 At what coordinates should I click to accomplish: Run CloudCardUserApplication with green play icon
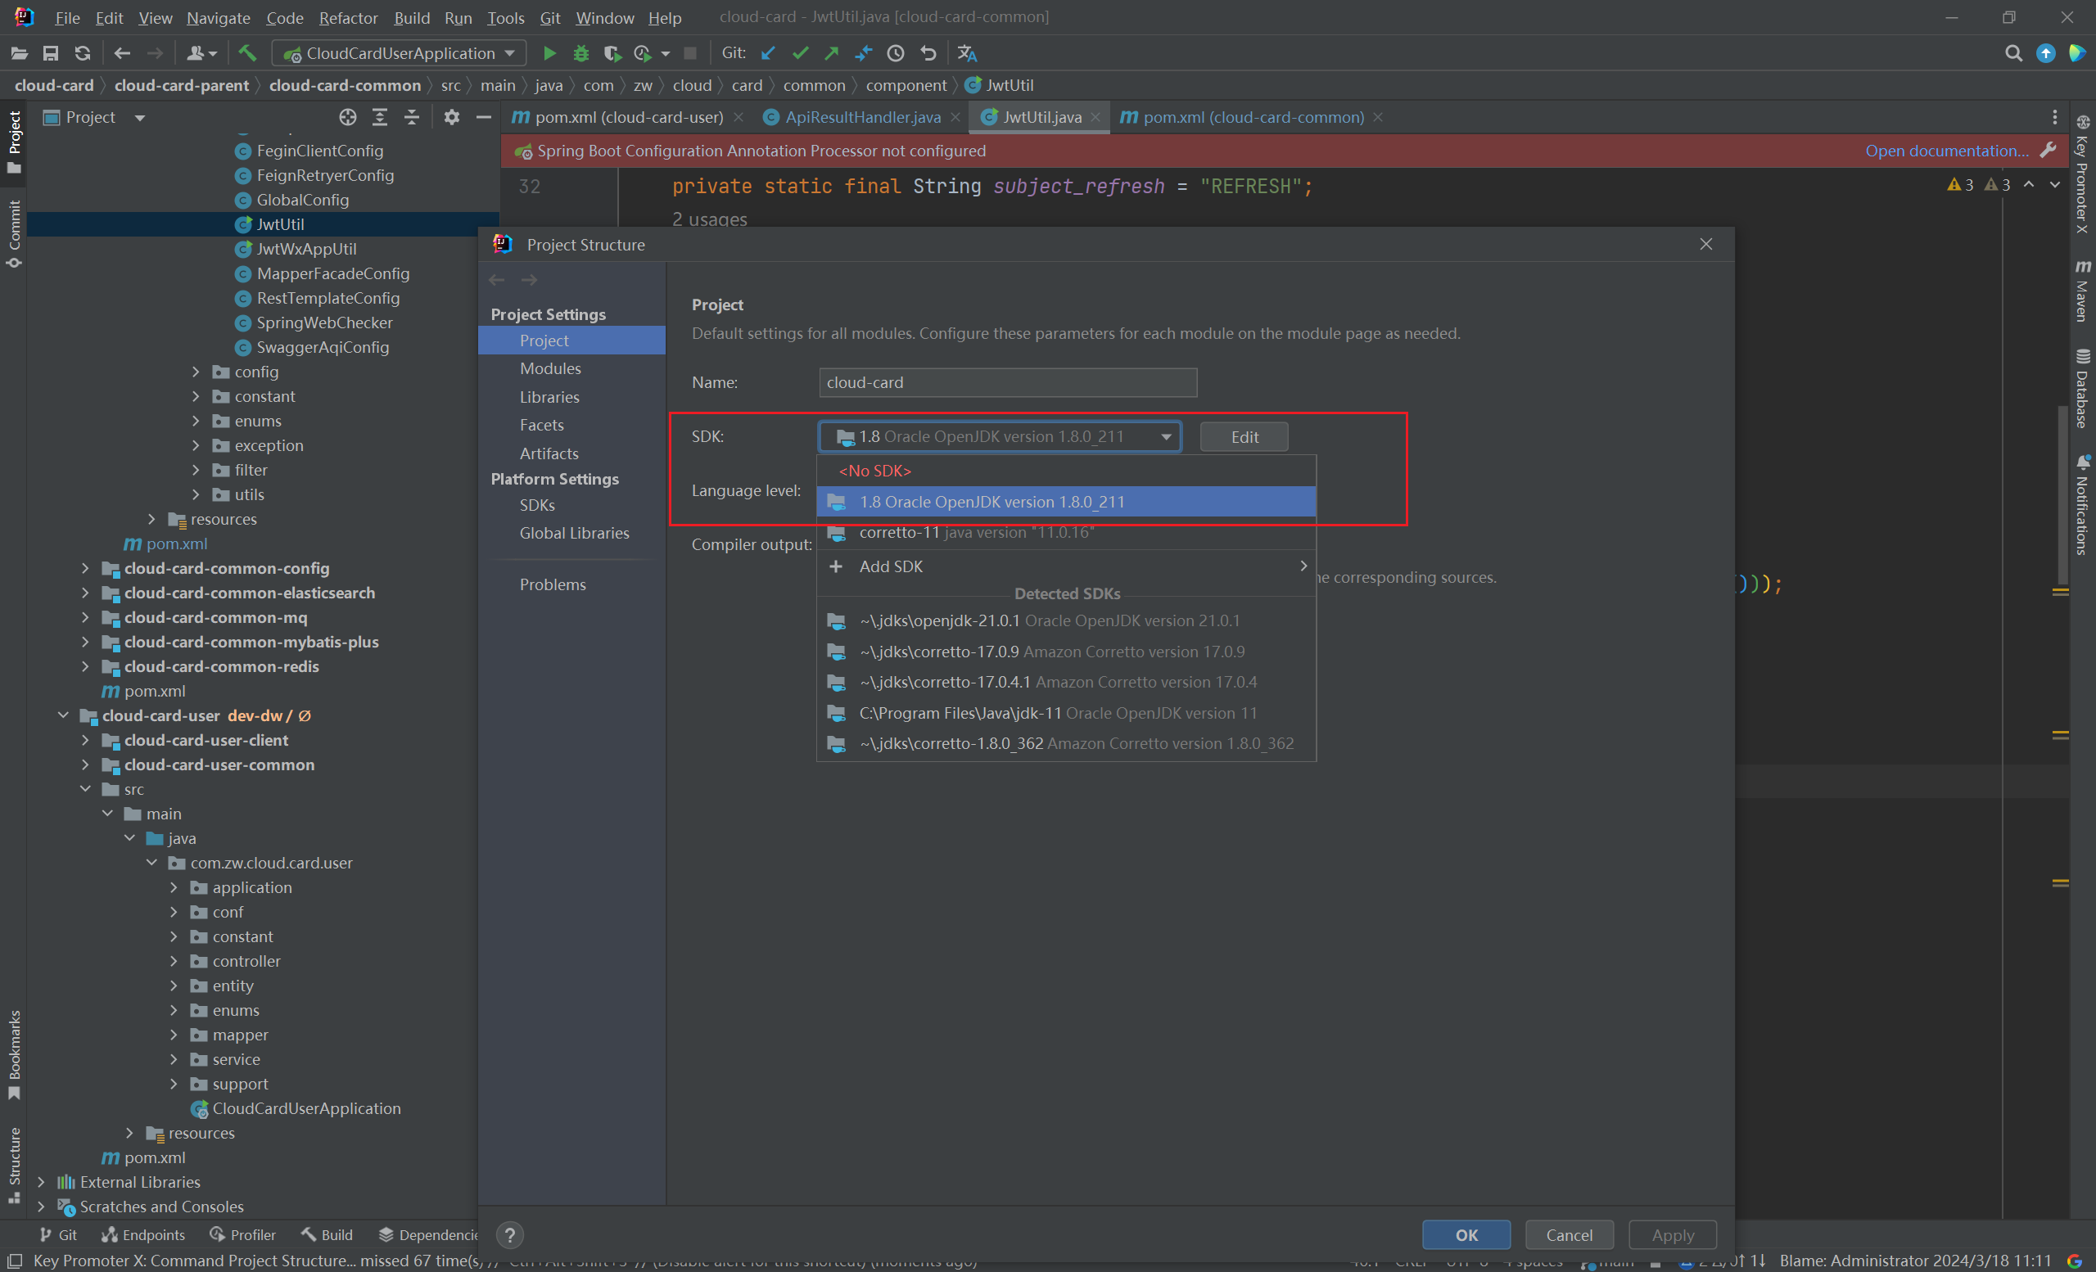(x=549, y=53)
